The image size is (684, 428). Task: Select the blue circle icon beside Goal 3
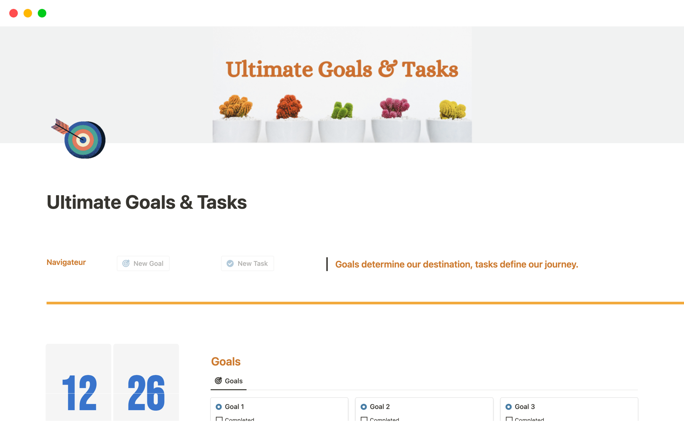(509, 406)
